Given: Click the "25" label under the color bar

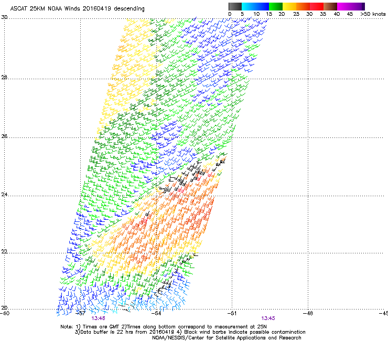Looking at the screenshot, I should (296, 14).
